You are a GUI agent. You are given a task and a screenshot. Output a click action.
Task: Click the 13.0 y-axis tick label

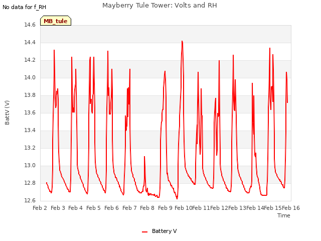pyautogui.click(x=30, y=165)
